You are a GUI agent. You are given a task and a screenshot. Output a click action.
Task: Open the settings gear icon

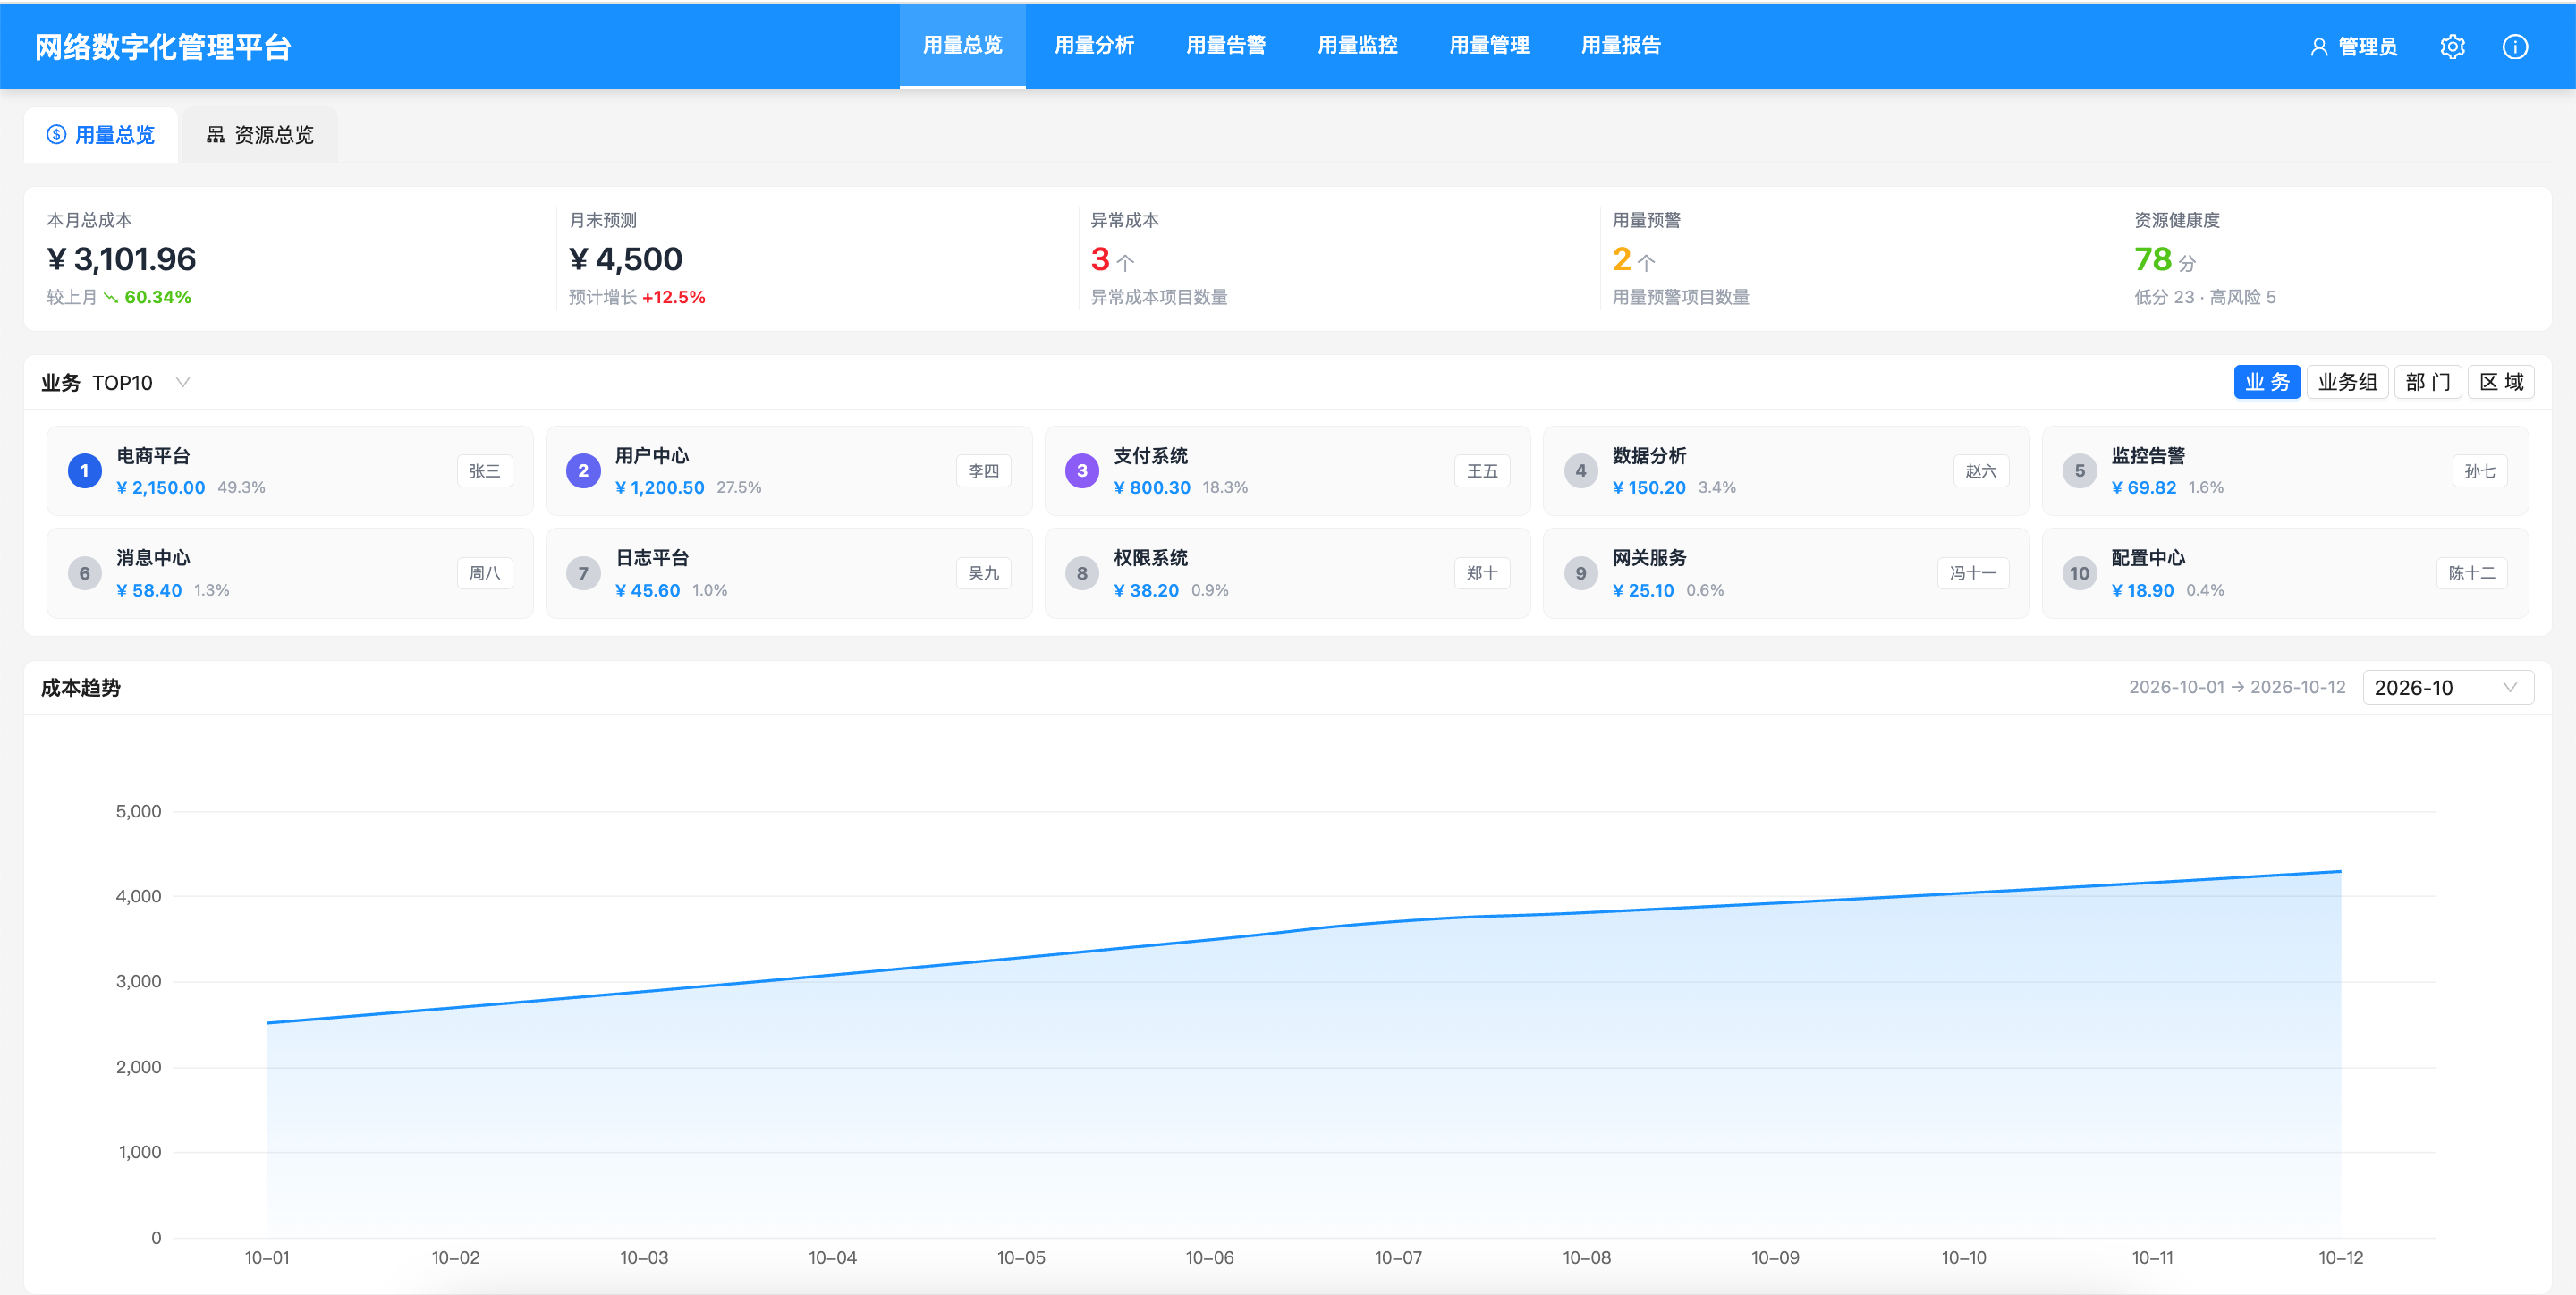2452,47
